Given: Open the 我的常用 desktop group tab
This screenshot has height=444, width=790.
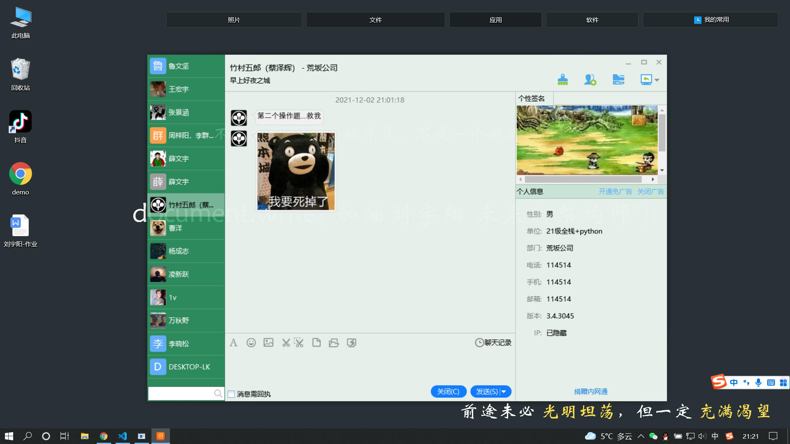Looking at the screenshot, I should (x=711, y=20).
